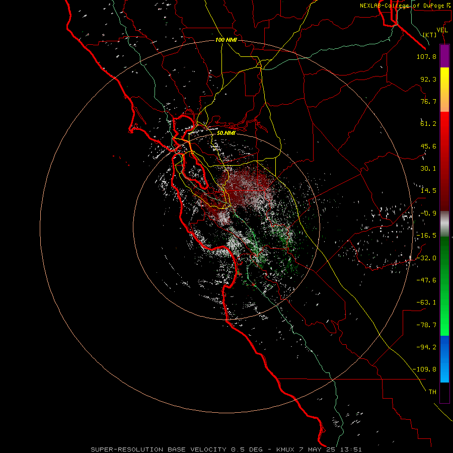
Task: Pick the gray near-zero segment of the color bar
Action: click(444, 224)
